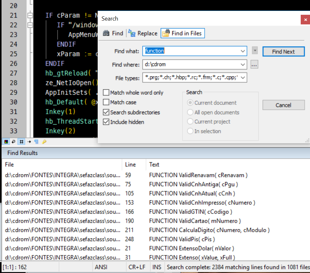Viewport: 310px width, 273px height.
Task: Enable the Match case checkbox
Action: click(106, 102)
